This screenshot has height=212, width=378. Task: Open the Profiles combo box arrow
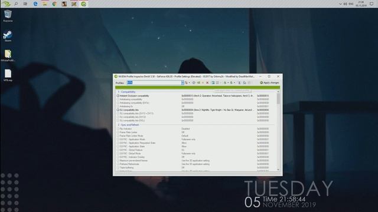coord(183,82)
